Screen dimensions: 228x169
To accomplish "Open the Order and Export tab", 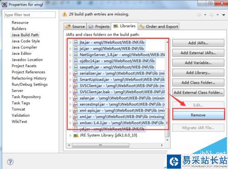I will (x=159, y=26).
